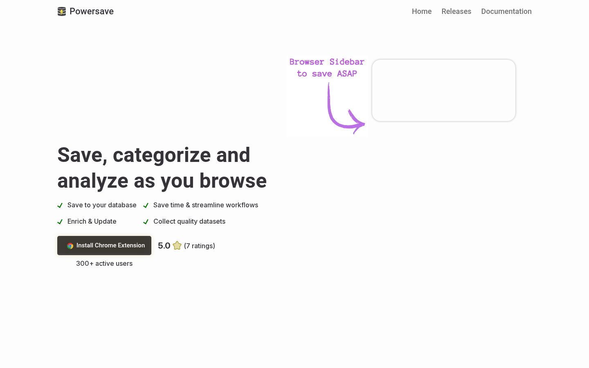Go to the Home page
Image resolution: width=589 pixels, height=368 pixels.
coord(422,11)
